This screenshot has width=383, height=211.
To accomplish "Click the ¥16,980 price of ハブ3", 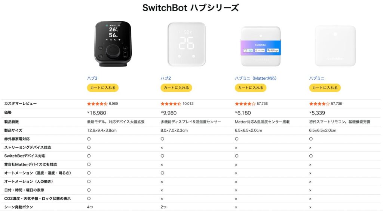I will click(x=96, y=113).
